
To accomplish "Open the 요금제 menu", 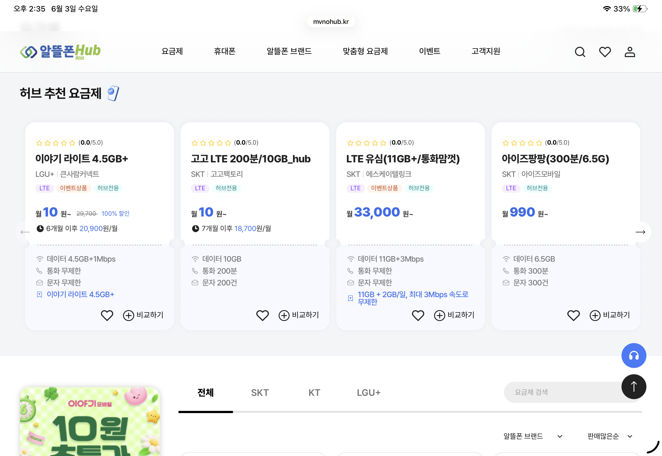I will (172, 51).
